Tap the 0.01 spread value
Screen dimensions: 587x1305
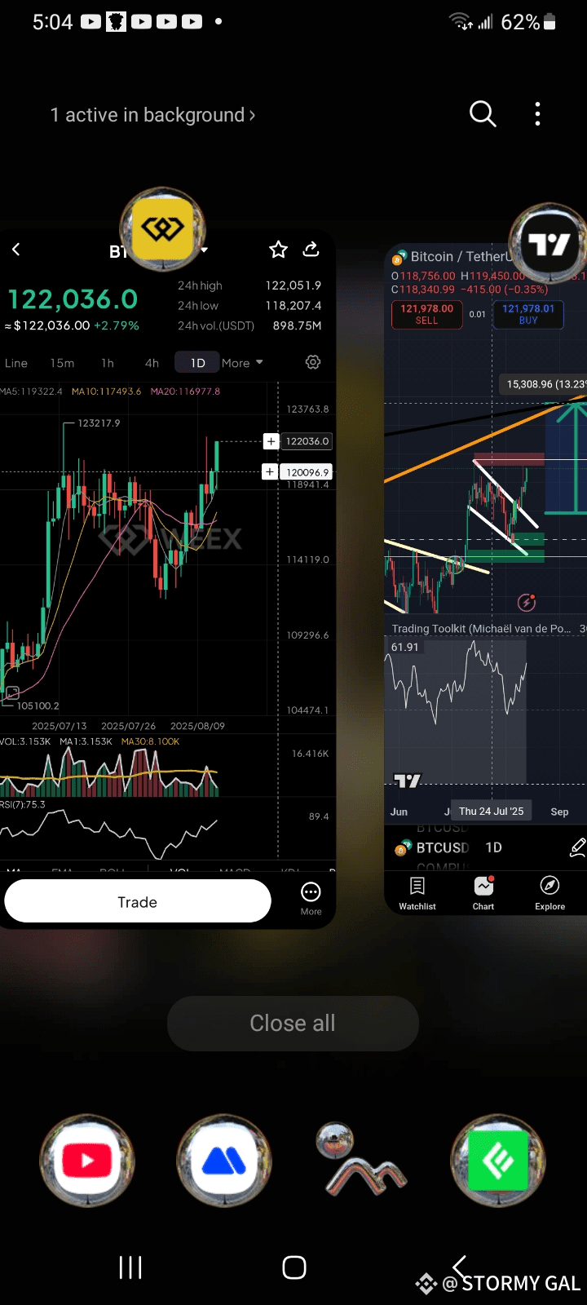point(478,314)
